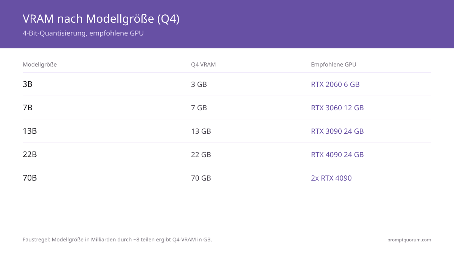Click the 13 GB VRAM value
454x255 pixels.
tap(201, 131)
